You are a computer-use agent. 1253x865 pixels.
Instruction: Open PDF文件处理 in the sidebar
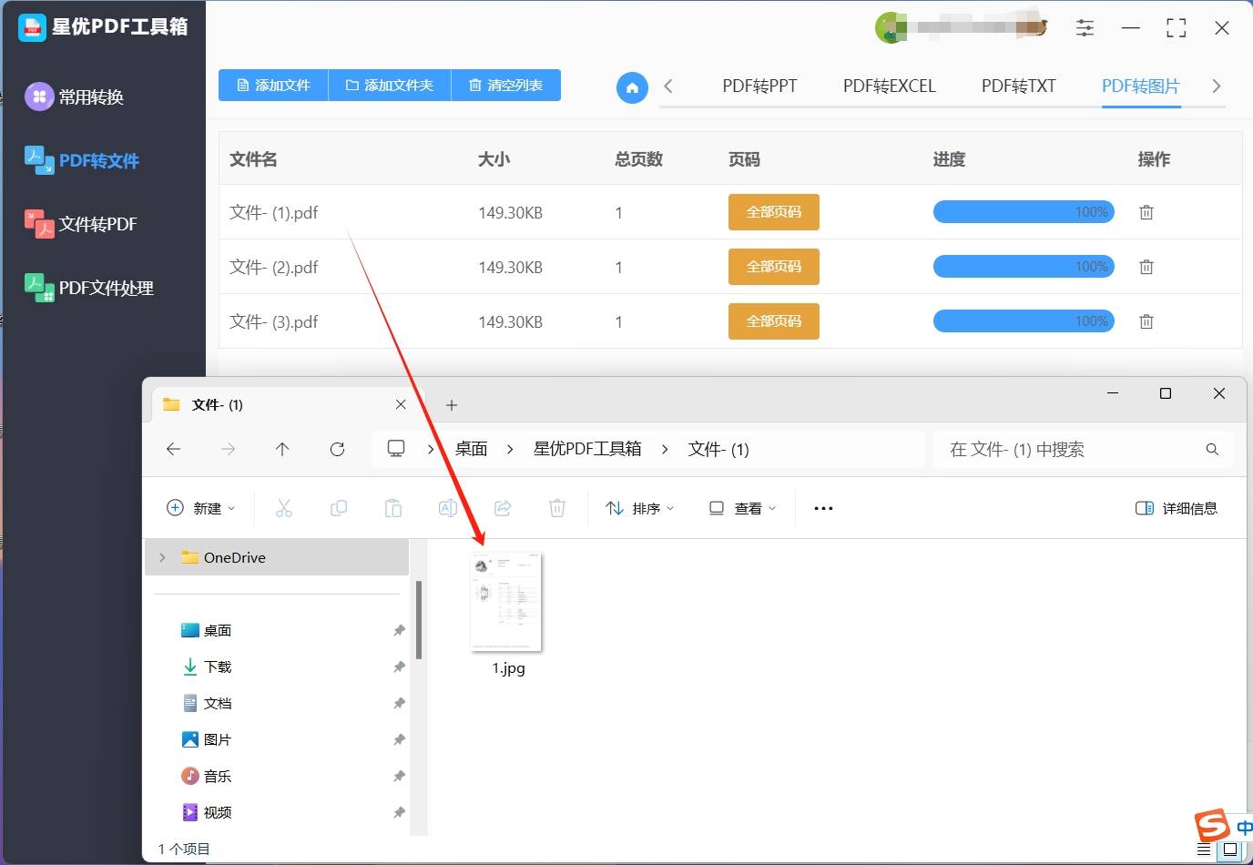click(x=89, y=288)
